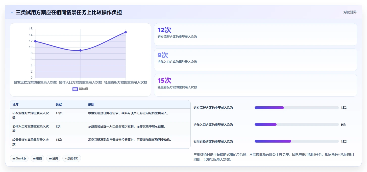Click the y-axis tick label 16
The width and height of the screenshot is (367, 172).
[31, 29]
